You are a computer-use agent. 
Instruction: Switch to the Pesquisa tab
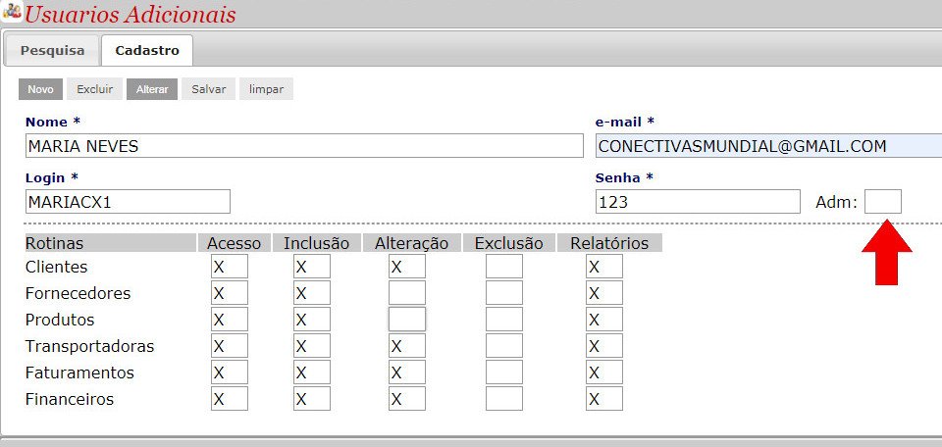[52, 50]
